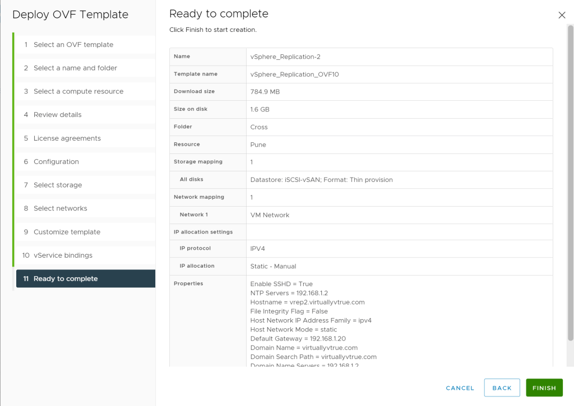Go to step 7 Select storage
The height and width of the screenshot is (406, 574).
coord(58,185)
